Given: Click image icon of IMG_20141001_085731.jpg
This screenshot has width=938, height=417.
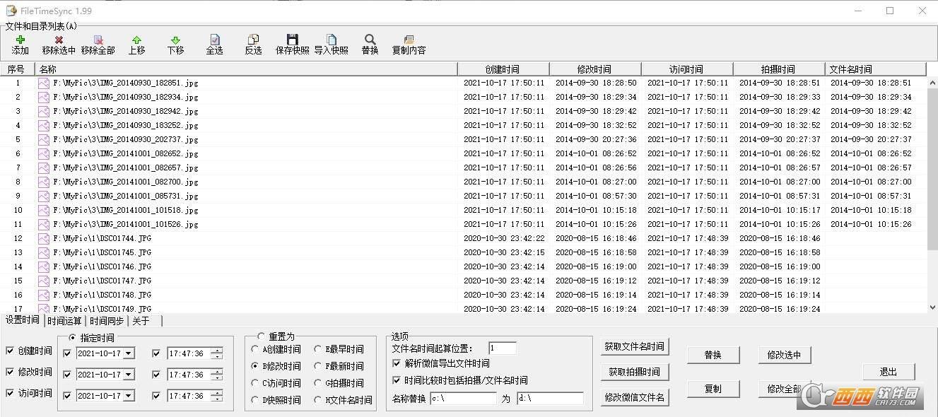Looking at the screenshot, I should pyautogui.click(x=44, y=196).
